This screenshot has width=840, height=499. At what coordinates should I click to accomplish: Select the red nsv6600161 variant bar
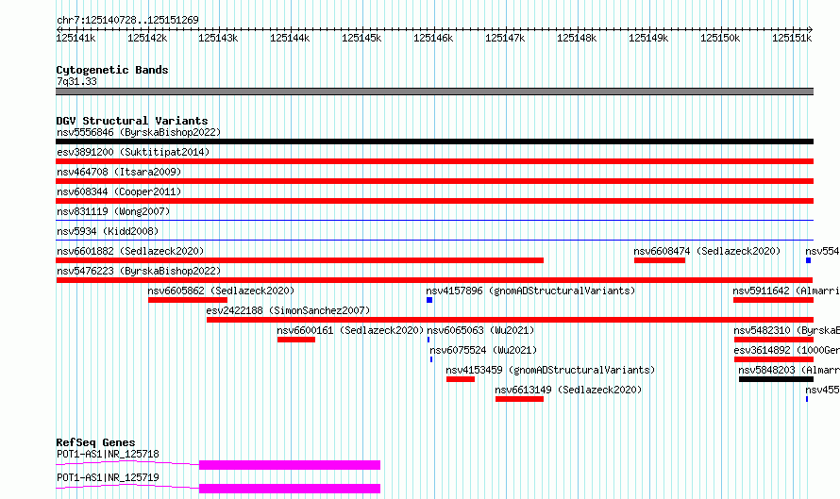tap(296, 340)
